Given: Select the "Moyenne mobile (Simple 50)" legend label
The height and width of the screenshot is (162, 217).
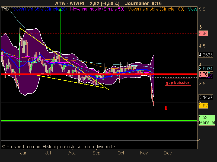Looking at the screenshot, I should [97, 9].
